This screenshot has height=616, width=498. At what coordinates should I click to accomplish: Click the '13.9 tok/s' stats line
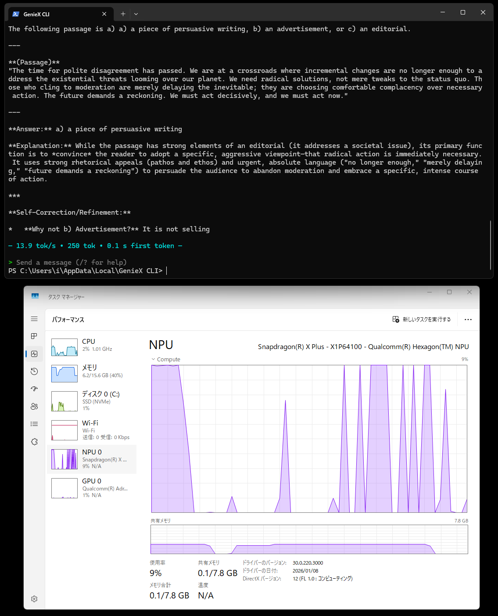(95, 246)
